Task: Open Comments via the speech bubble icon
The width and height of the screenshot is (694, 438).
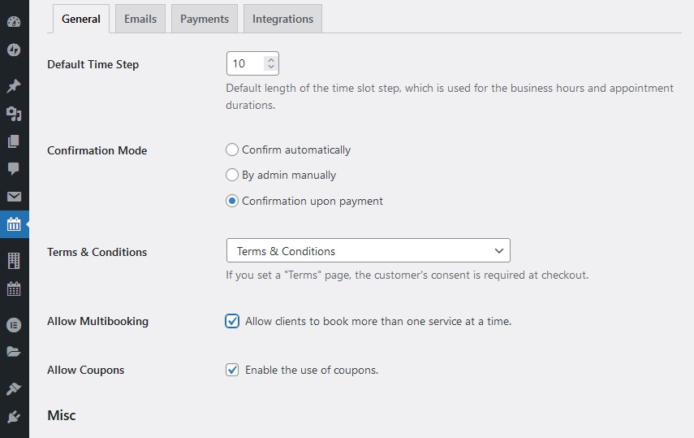Action: [x=14, y=168]
